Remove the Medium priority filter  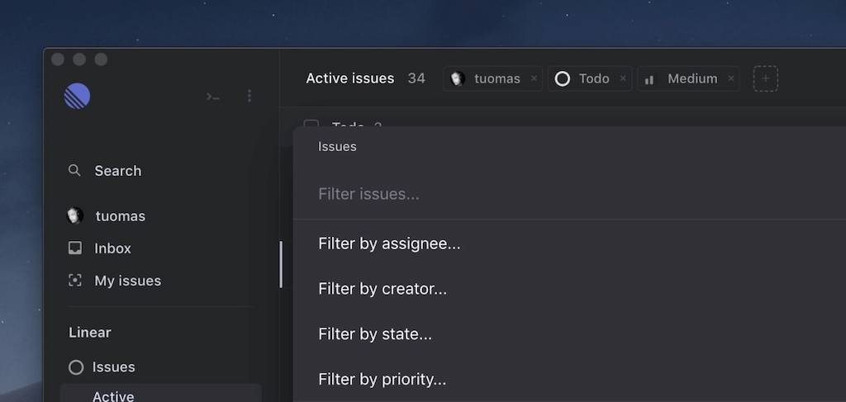pyautogui.click(x=730, y=78)
